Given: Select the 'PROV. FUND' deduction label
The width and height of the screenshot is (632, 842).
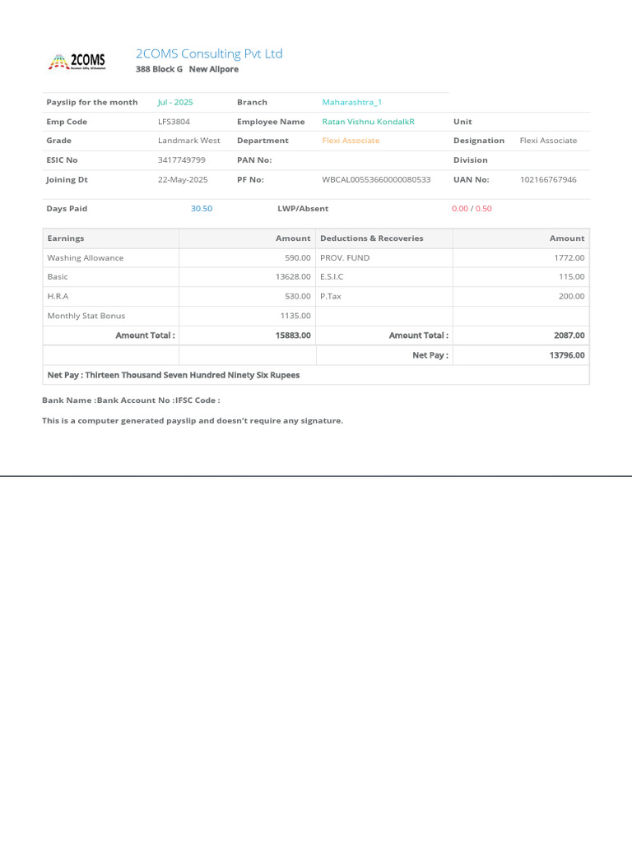Looking at the screenshot, I should [345, 258].
